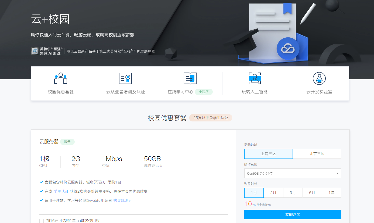Viewport: 374px width, 223px height.
Task: Open the 玩转人工智能 tab
Action: 255,92
